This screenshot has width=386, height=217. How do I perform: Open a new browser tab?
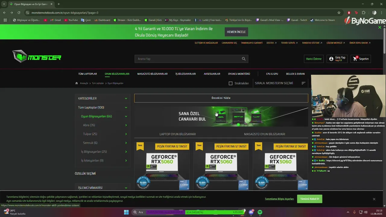[59, 4]
